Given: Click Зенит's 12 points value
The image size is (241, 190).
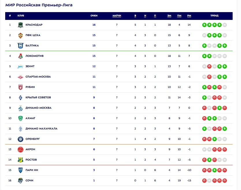Looking at the screenshot, I should click(x=94, y=66).
